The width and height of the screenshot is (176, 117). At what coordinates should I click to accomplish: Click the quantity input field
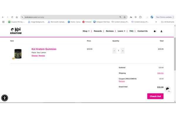[119, 51]
